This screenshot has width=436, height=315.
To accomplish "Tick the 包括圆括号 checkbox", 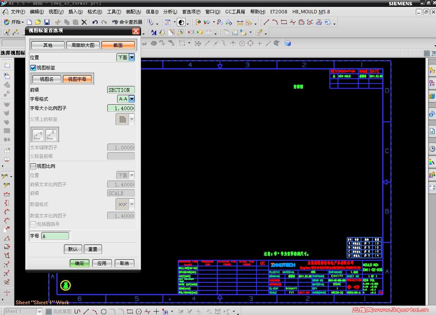I will pos(33,224).
